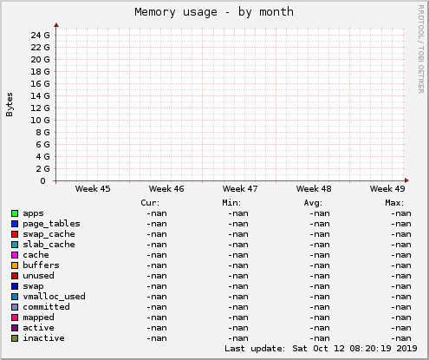Click the 'Last update' timestamp text
Screen dimensions: 429x360
(x=321, y=349)
